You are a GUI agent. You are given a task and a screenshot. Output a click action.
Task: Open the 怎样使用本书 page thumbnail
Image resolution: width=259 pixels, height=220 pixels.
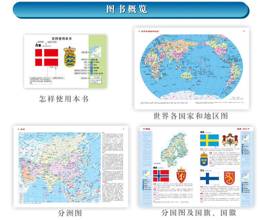(65, 61)
